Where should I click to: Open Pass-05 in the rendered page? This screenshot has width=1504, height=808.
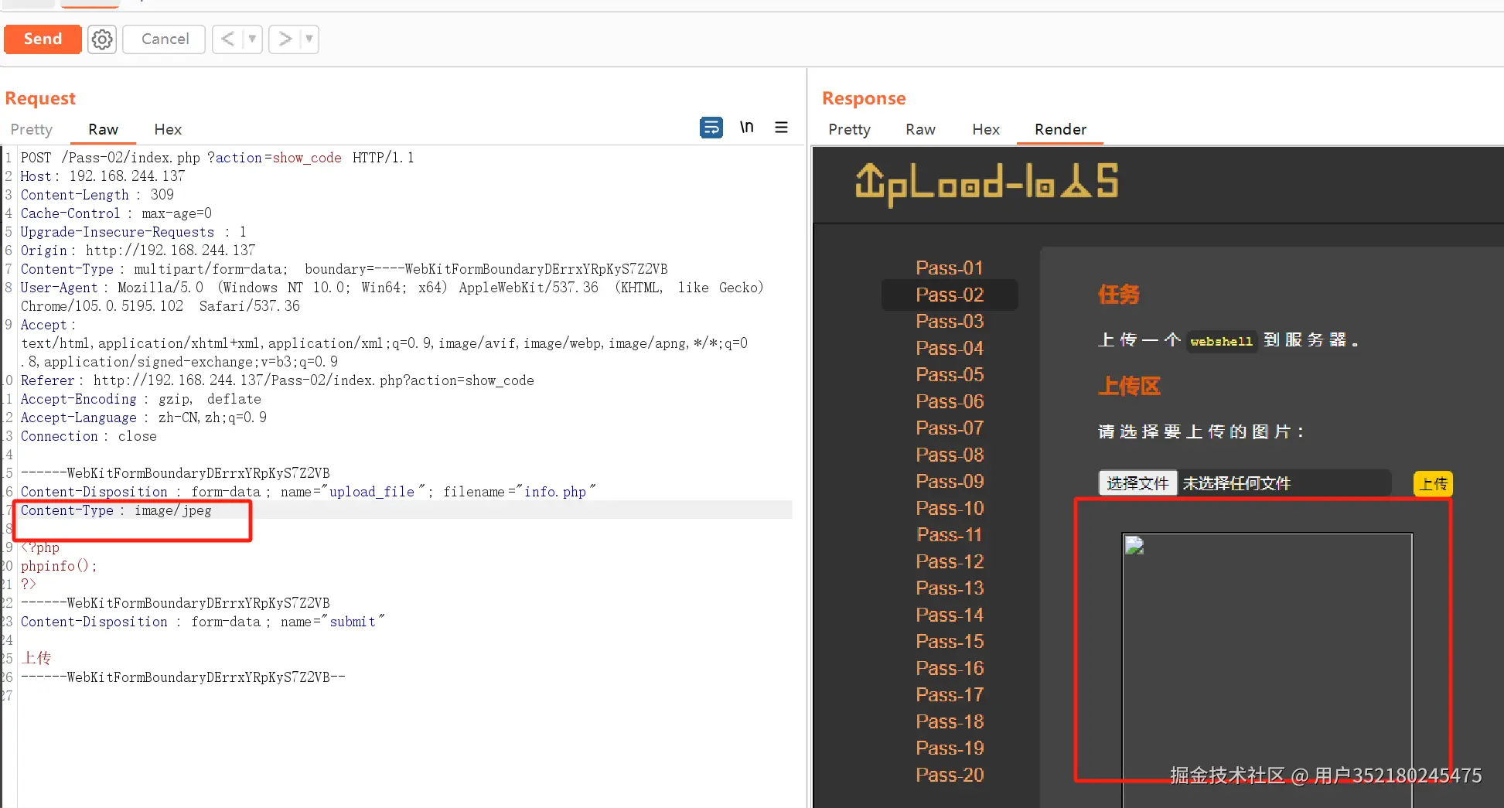[x=950, y=374]
